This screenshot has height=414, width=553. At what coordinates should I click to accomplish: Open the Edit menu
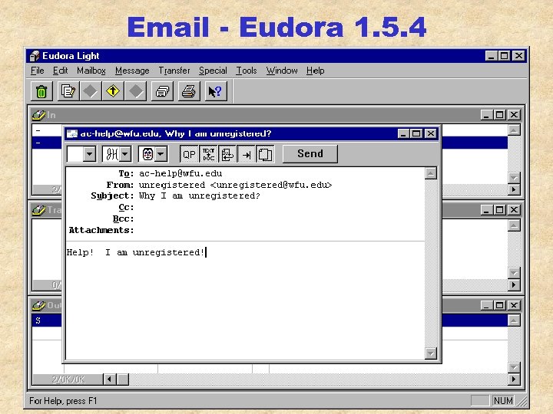point(61,71)
